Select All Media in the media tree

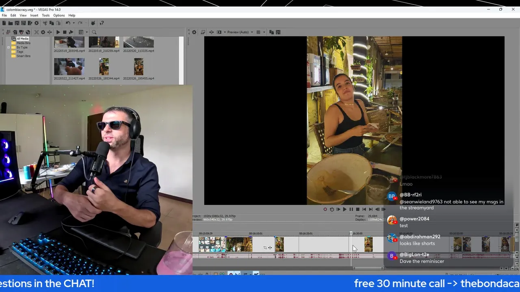click(x=22, y=39)
